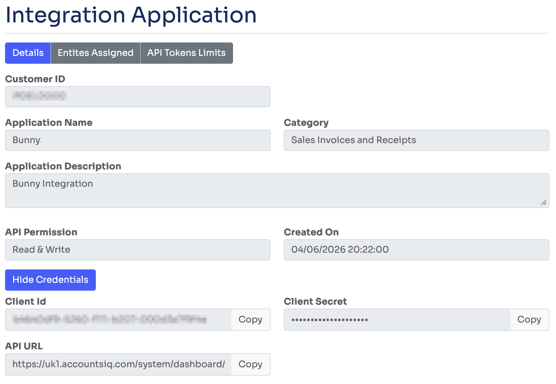
Task: Click the API URL label
Action: click(x=24, y=346)
